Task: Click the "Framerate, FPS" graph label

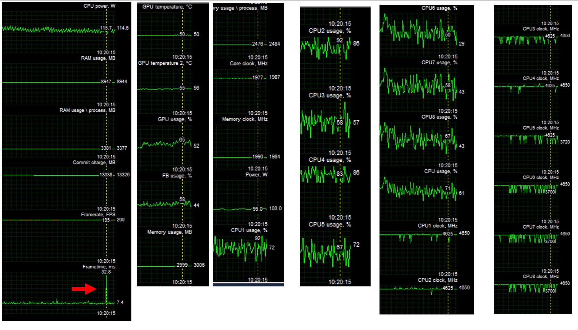Action: (x=98, y=215)
